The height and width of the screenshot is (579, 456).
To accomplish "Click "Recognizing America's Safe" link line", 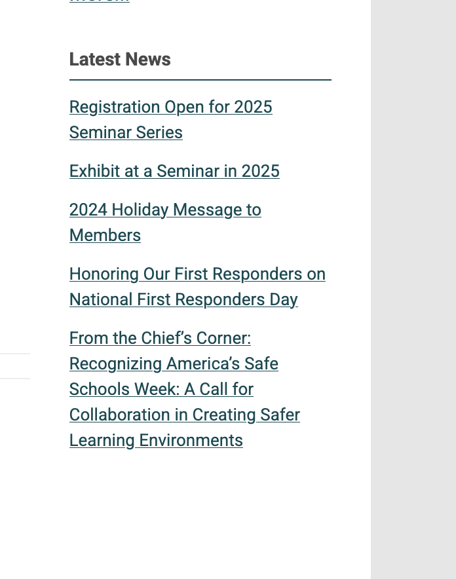I will [174, 364].
